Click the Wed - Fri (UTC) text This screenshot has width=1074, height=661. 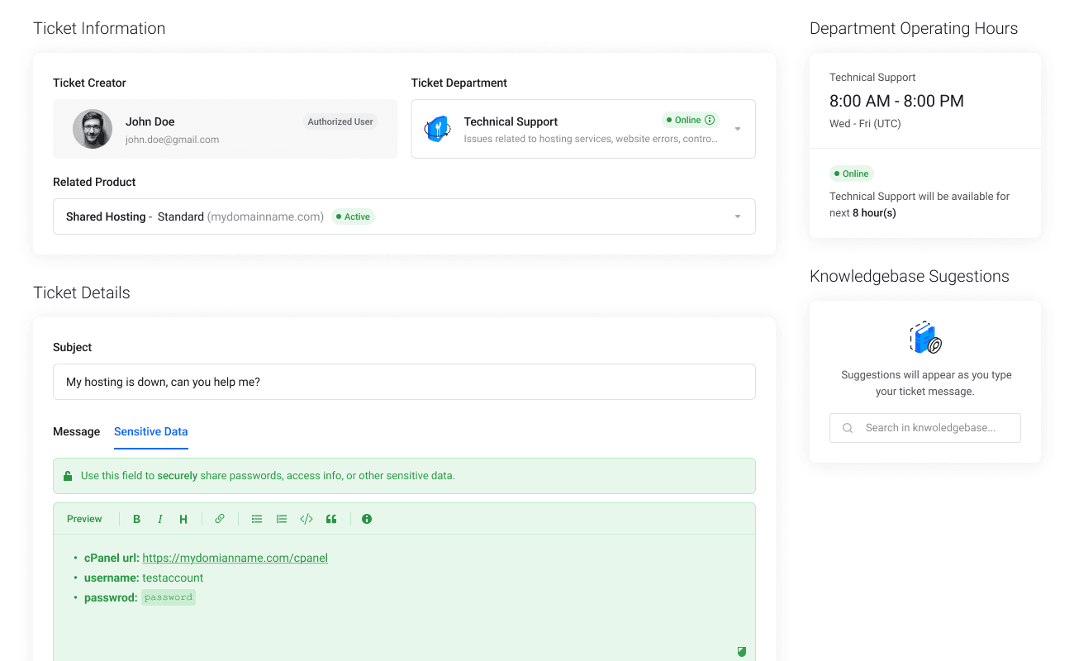pyautogui.click(x=865, y=124)
